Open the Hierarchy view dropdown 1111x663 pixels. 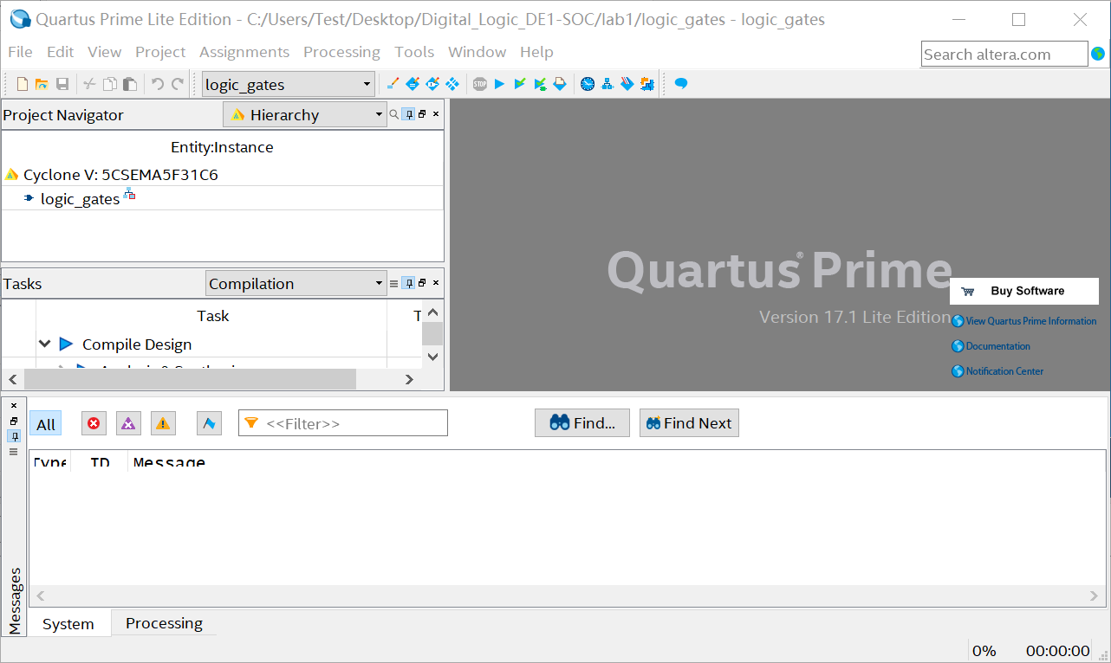[304, 114]
